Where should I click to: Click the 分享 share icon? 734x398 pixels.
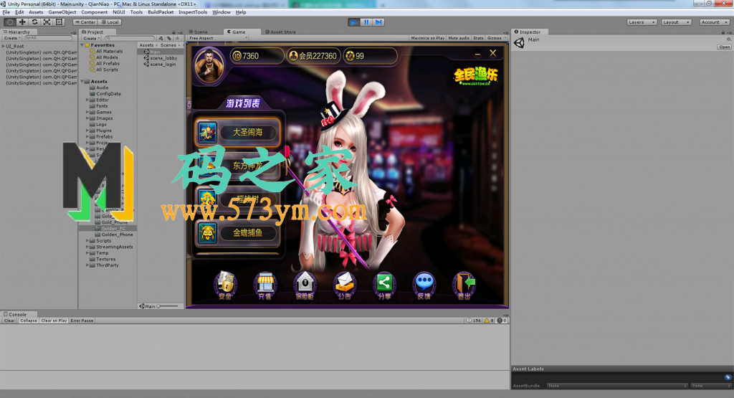[384, 285]
